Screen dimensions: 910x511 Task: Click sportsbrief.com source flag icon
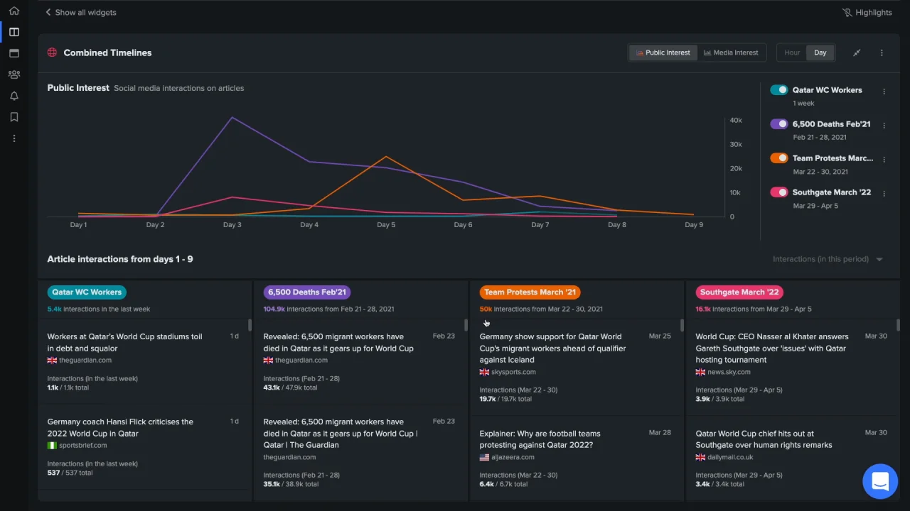(52, 446)
